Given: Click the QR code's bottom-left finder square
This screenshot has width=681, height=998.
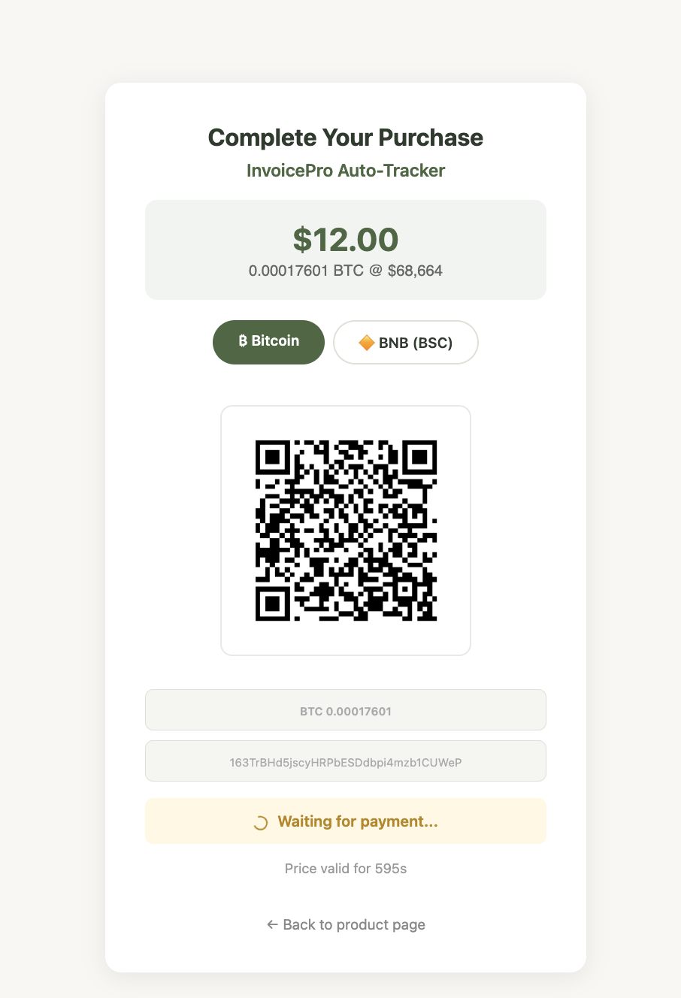Looking at the screenshot, I should pyautogui.click(x=273, y=603).
